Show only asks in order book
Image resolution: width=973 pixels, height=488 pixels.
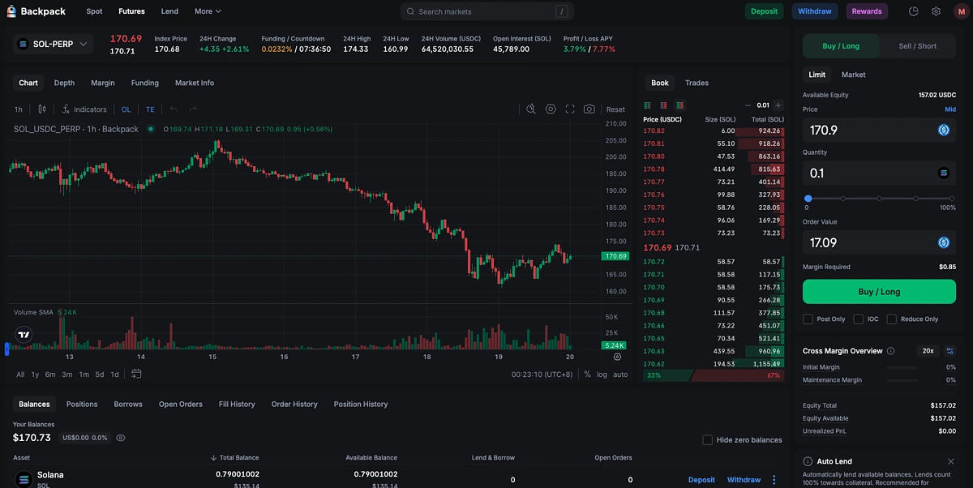click(x=663, y=105)
